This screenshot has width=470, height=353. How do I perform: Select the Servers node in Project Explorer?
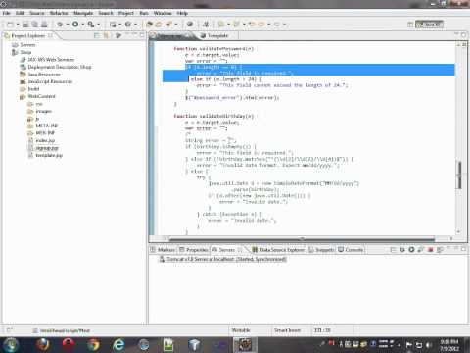[27, 45]
